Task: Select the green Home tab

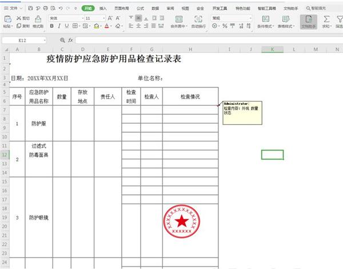Action: coord(88,9)
